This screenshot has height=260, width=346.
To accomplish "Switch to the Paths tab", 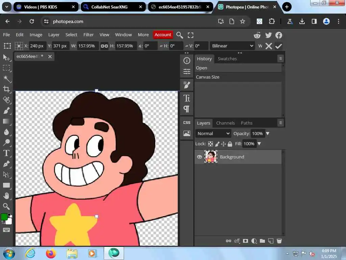I will click(x=246, y=123).
